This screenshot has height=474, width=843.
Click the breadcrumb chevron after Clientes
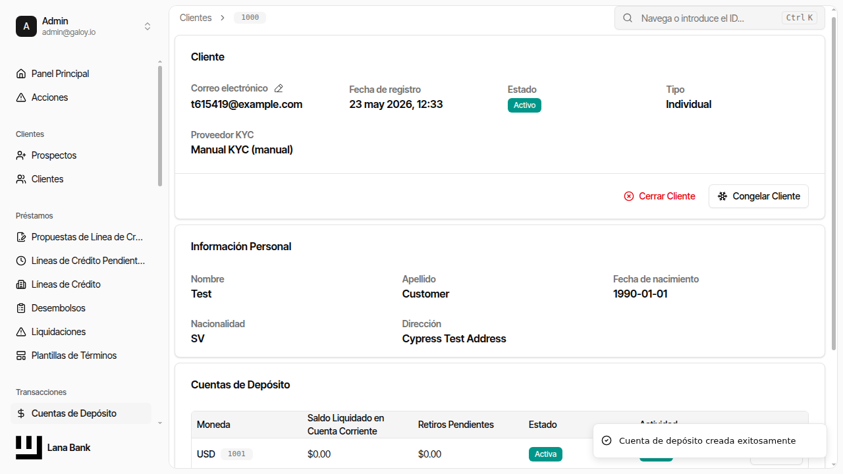click(223, 18)
